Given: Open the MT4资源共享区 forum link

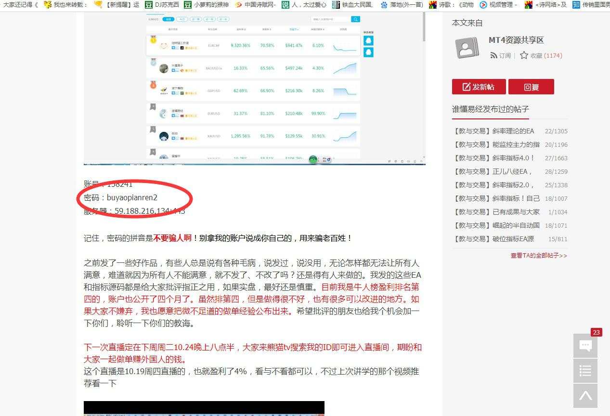Looking at the screenshot, I should coord(516,40).
